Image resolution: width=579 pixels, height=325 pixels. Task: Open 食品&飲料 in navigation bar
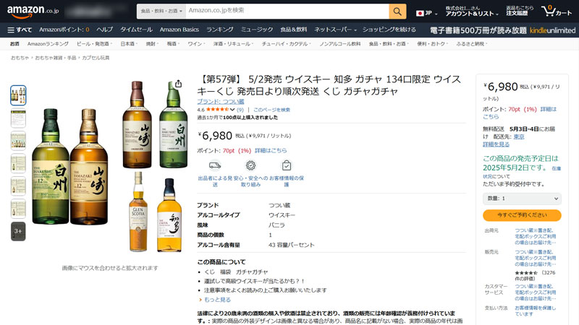click(294, 30)
